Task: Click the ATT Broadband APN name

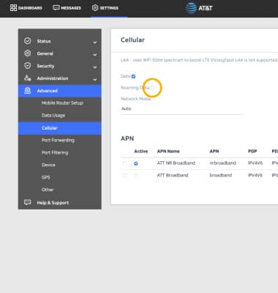Action: pos(173,175)
